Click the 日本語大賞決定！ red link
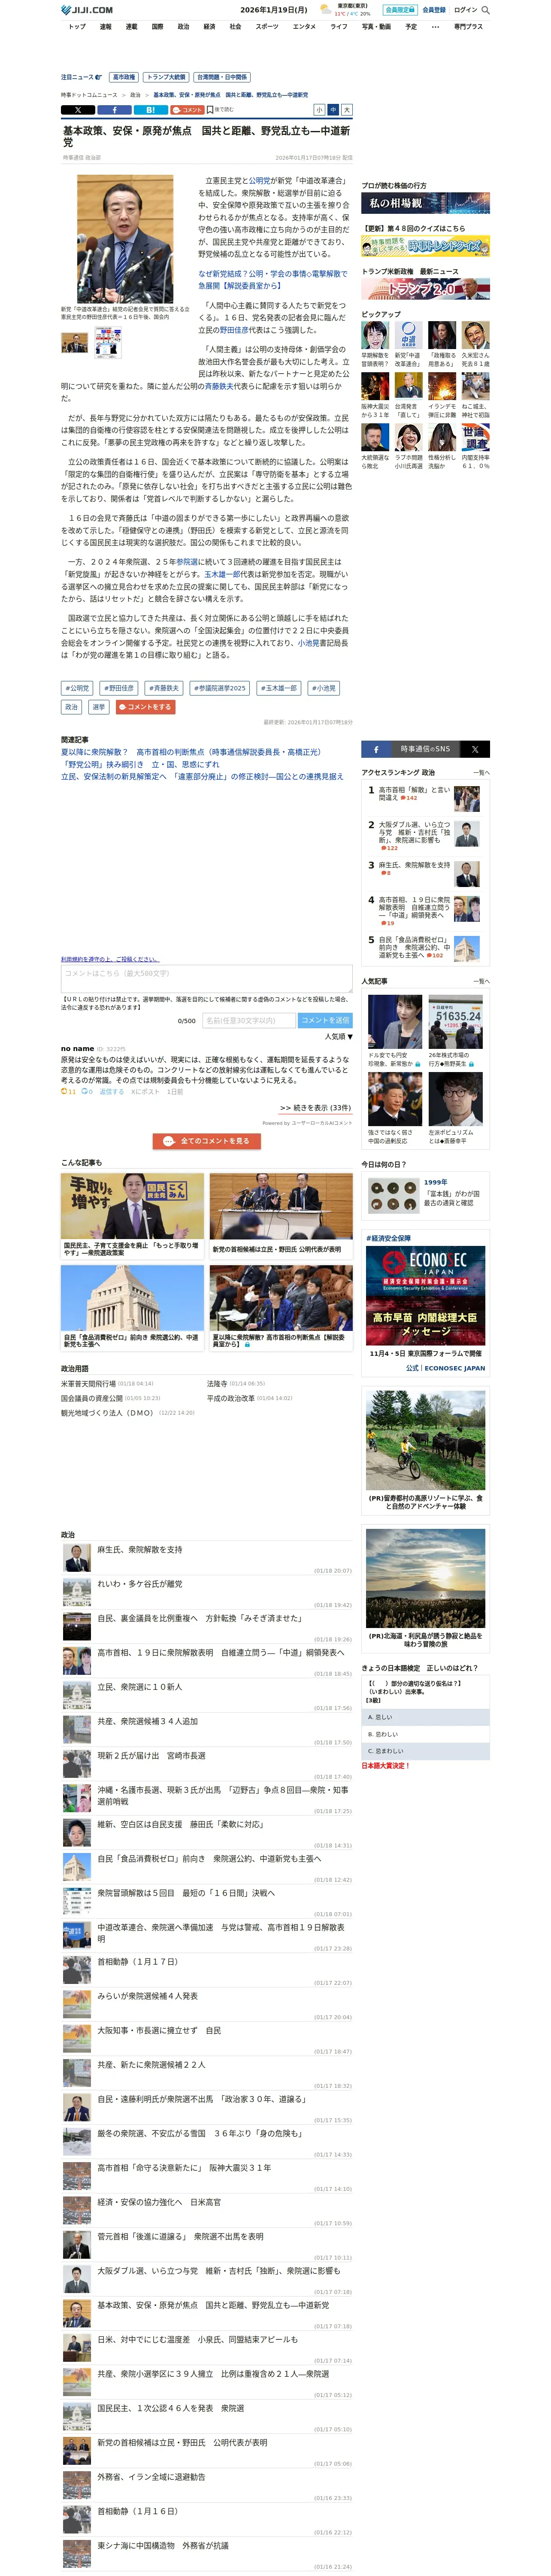 (386, 1766)
